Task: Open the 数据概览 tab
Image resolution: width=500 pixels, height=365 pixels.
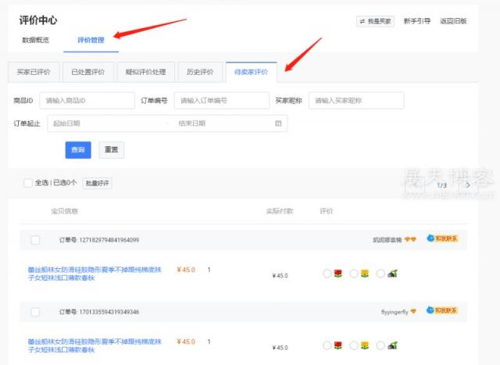Action: click(35, 40)
